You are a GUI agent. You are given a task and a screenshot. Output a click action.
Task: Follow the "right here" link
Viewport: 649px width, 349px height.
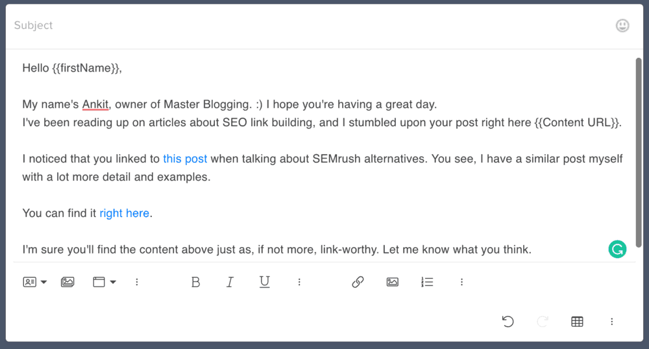click(124, 213)
